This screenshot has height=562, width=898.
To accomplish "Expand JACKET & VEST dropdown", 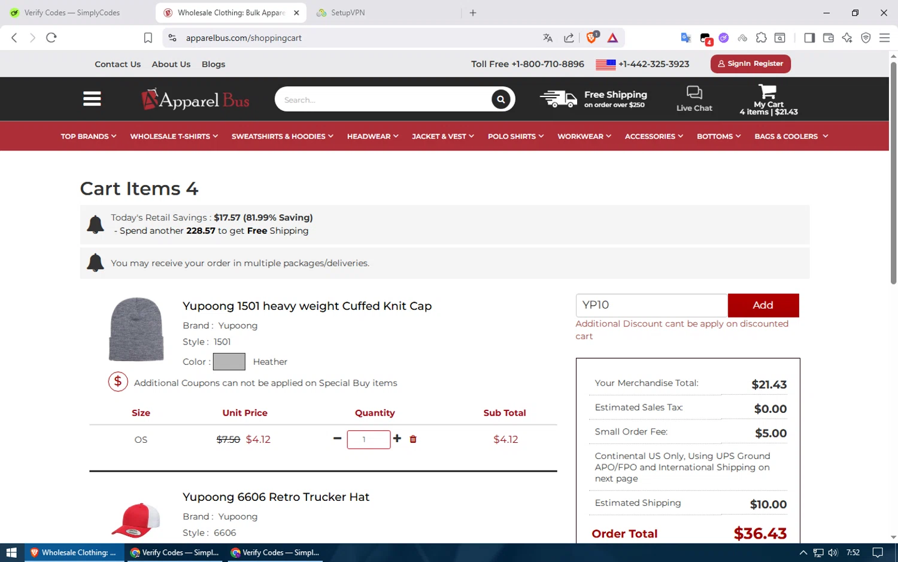I will tap(443, 137).
